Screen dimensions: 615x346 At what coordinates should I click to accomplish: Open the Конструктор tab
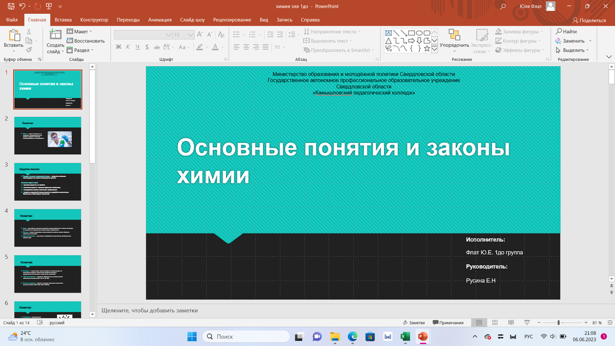(94, 20)
